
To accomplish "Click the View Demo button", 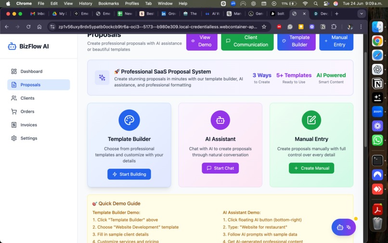I will click(202, 41).
